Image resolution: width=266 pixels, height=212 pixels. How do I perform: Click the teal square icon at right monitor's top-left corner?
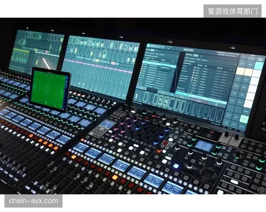(149, 45)
